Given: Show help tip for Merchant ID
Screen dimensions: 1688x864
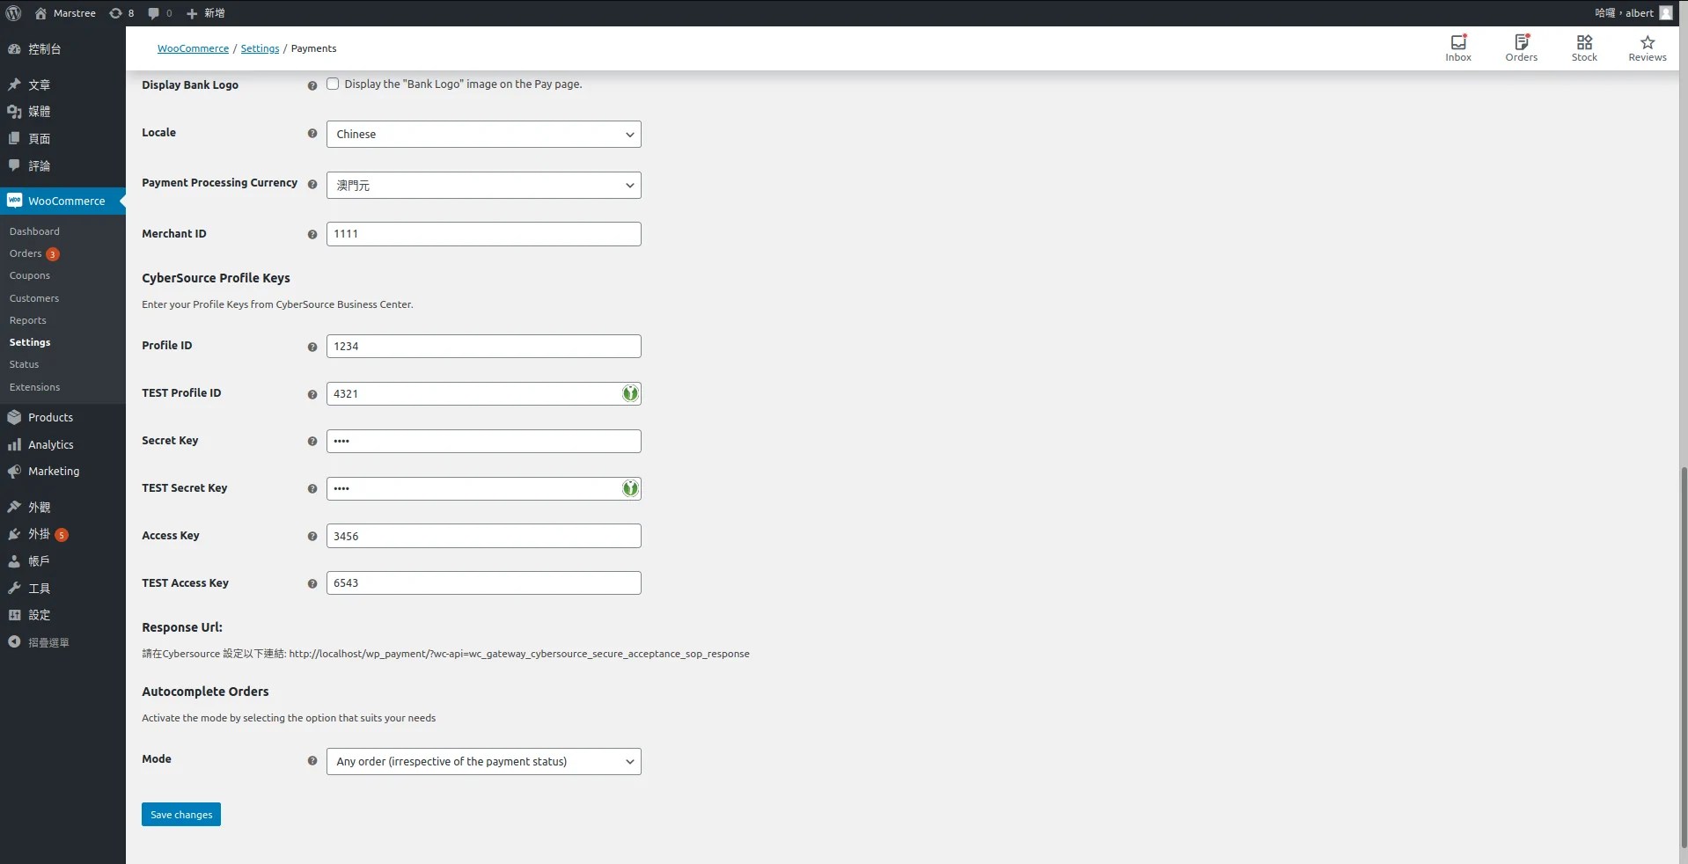Looking at the screenshot, I should [312, 235].
